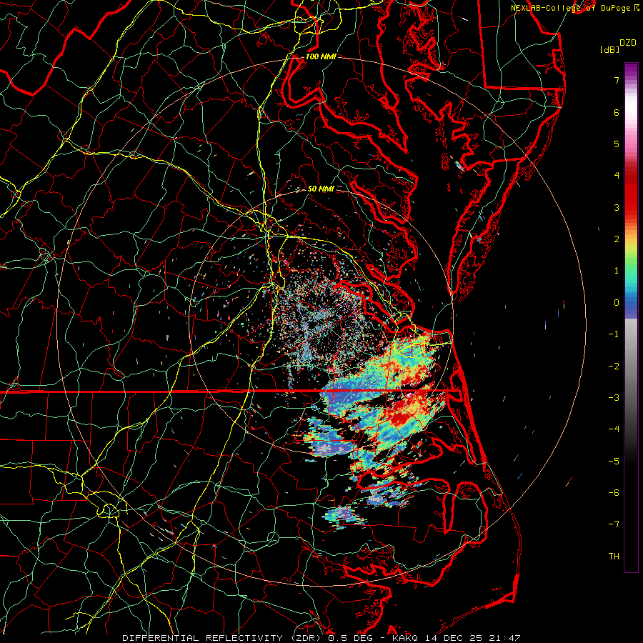Click the 4 value on the color scale
Image resolution: width=643 pixels, height=643 pixels.
pos(617,176)
